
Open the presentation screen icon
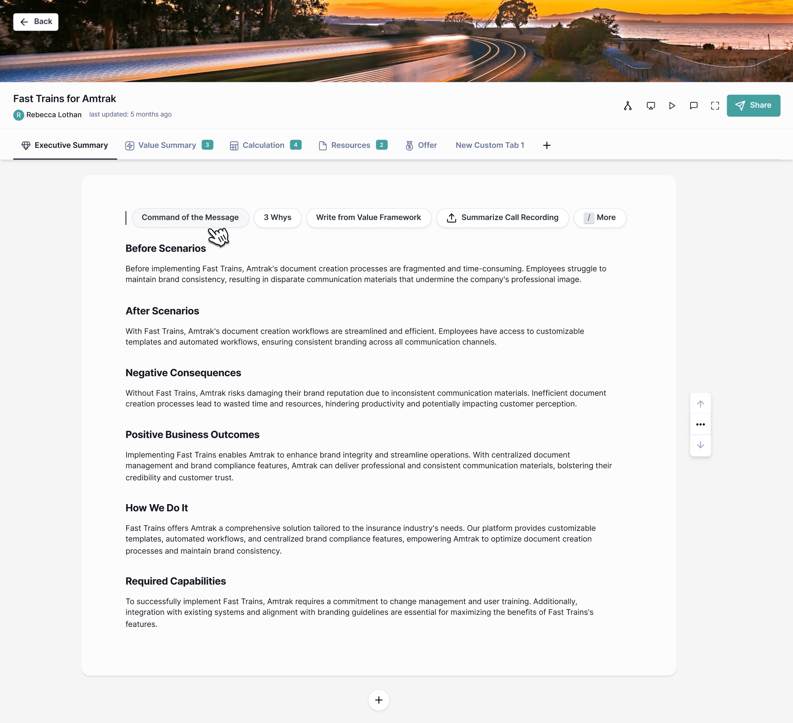(651, 106)
